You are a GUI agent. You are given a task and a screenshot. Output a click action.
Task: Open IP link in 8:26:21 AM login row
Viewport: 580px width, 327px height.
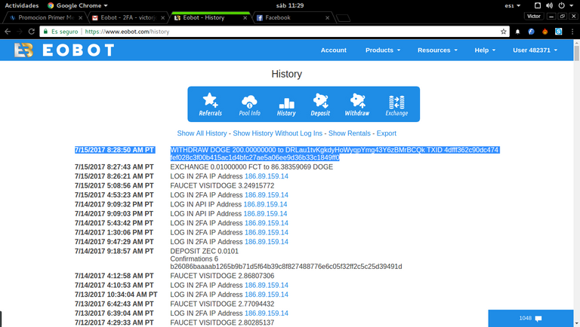click(267, 176)
